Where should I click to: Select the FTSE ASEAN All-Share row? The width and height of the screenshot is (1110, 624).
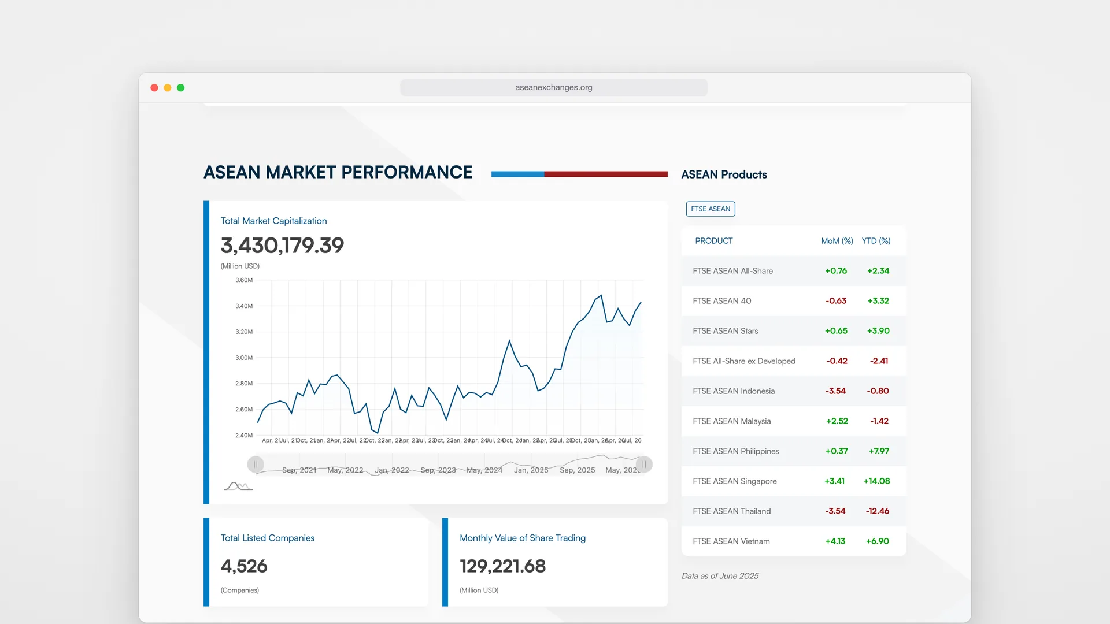point(794,271)
